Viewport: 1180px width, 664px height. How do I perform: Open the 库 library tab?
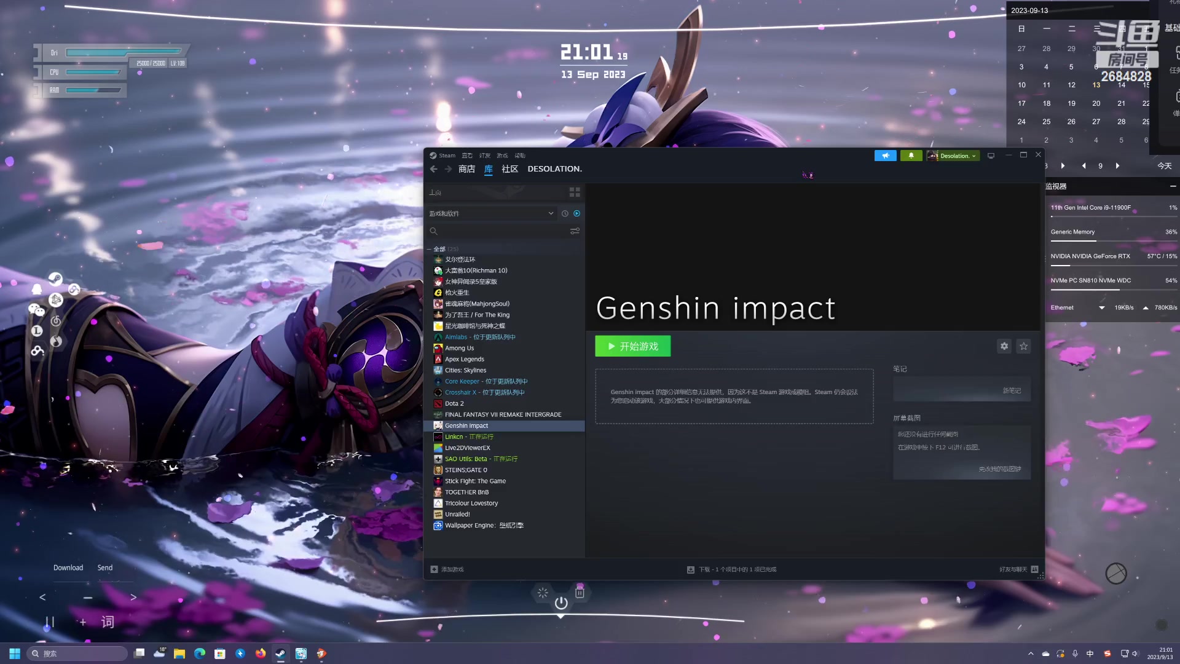(x=489, y=169)
